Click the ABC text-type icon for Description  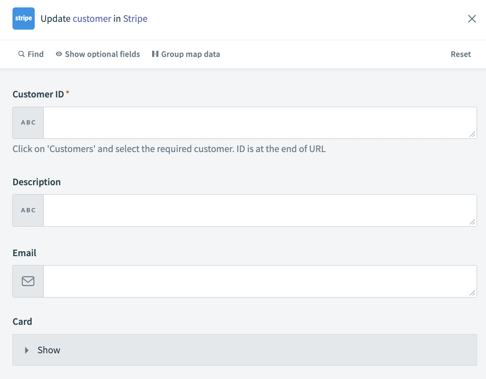(x=28, y=210)
